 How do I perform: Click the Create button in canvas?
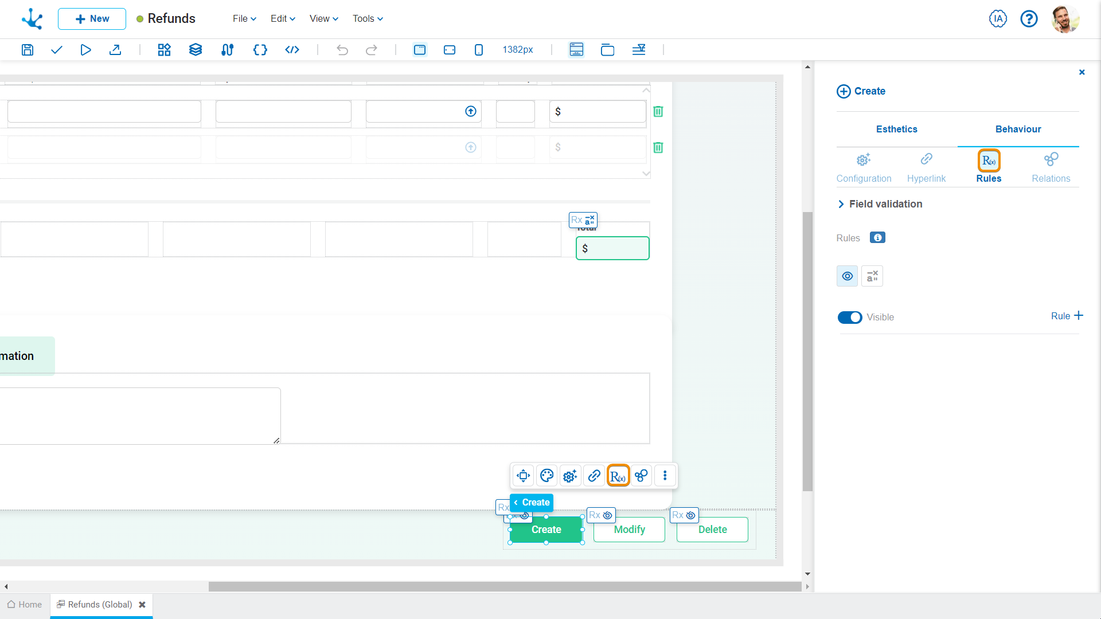coord(546,529)
